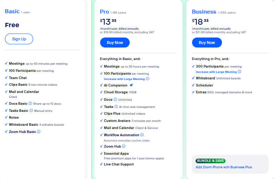Follow the Add Zoom Phone with Business Plus link

click(224, 167)
